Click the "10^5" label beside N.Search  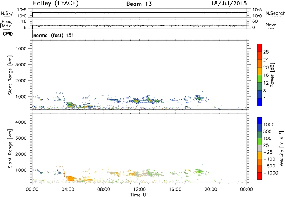click(x=257, y=10)
